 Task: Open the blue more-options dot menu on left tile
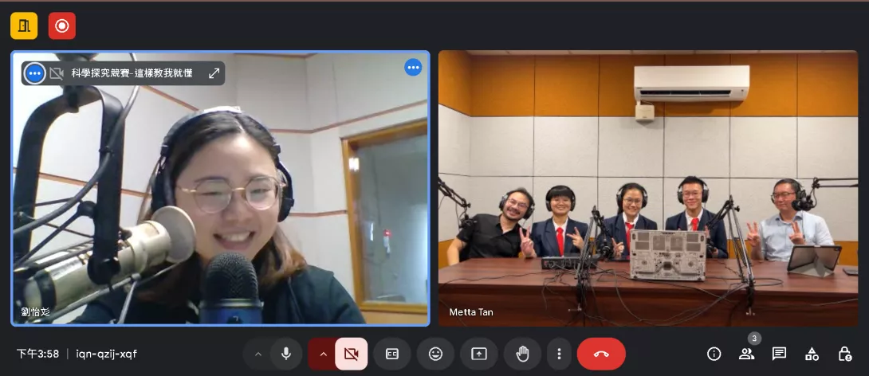pos(414,68)
